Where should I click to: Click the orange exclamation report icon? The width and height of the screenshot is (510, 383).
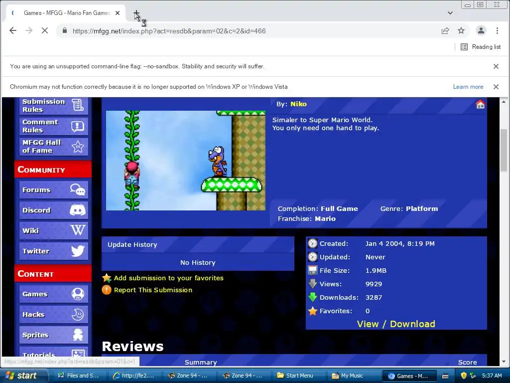pyautogui.click(x=107, y=290)
